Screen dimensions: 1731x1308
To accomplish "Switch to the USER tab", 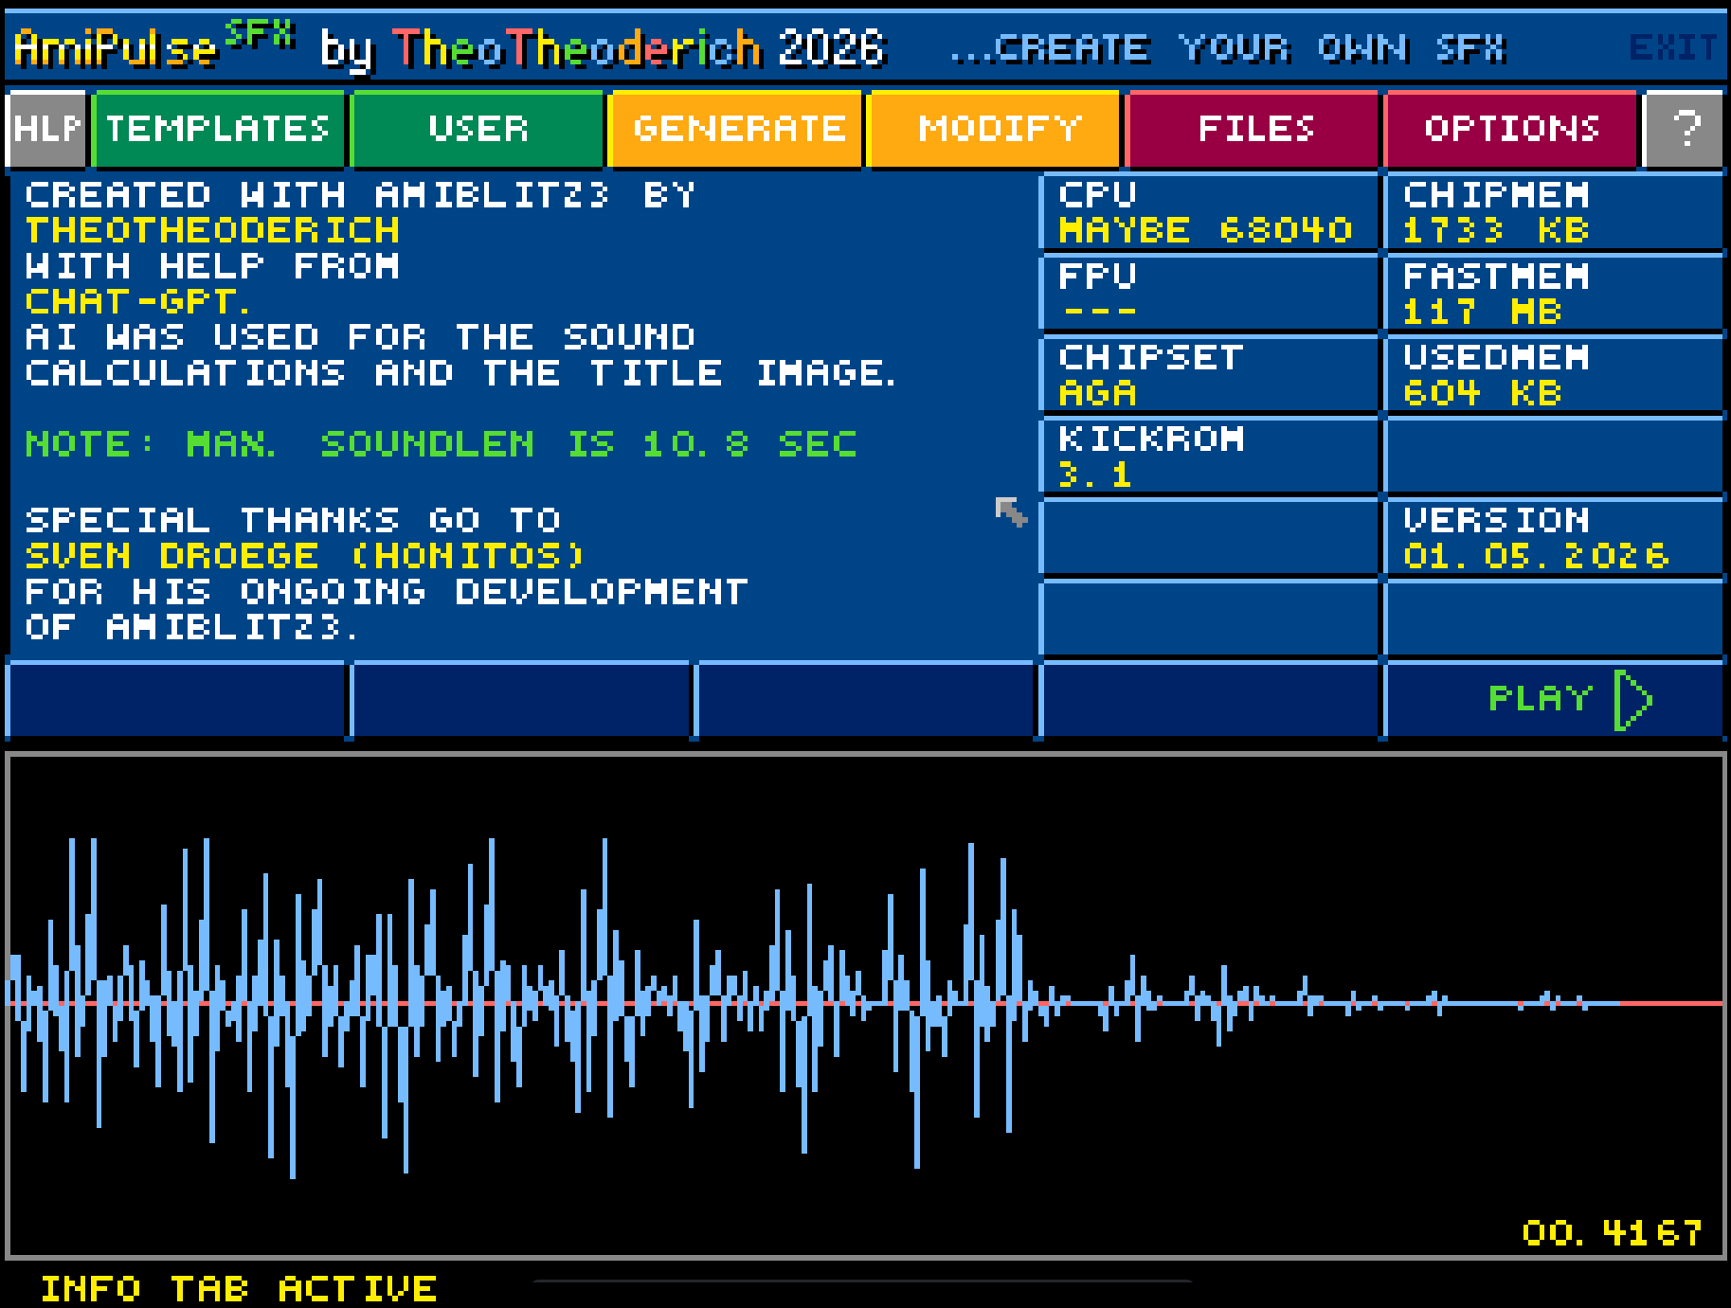I will click(478, 129).
